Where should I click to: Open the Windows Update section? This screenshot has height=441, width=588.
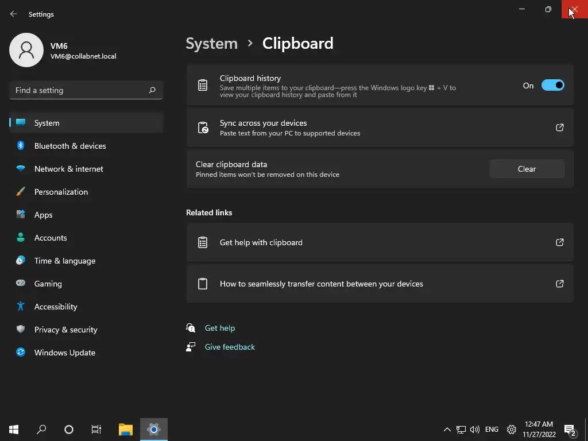(65, 353)
